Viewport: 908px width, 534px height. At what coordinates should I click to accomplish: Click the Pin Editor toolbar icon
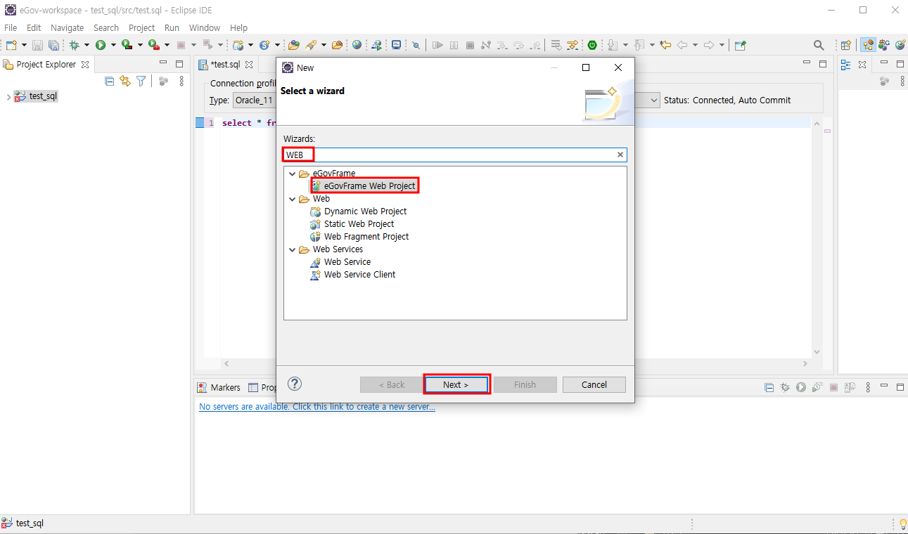740,45
